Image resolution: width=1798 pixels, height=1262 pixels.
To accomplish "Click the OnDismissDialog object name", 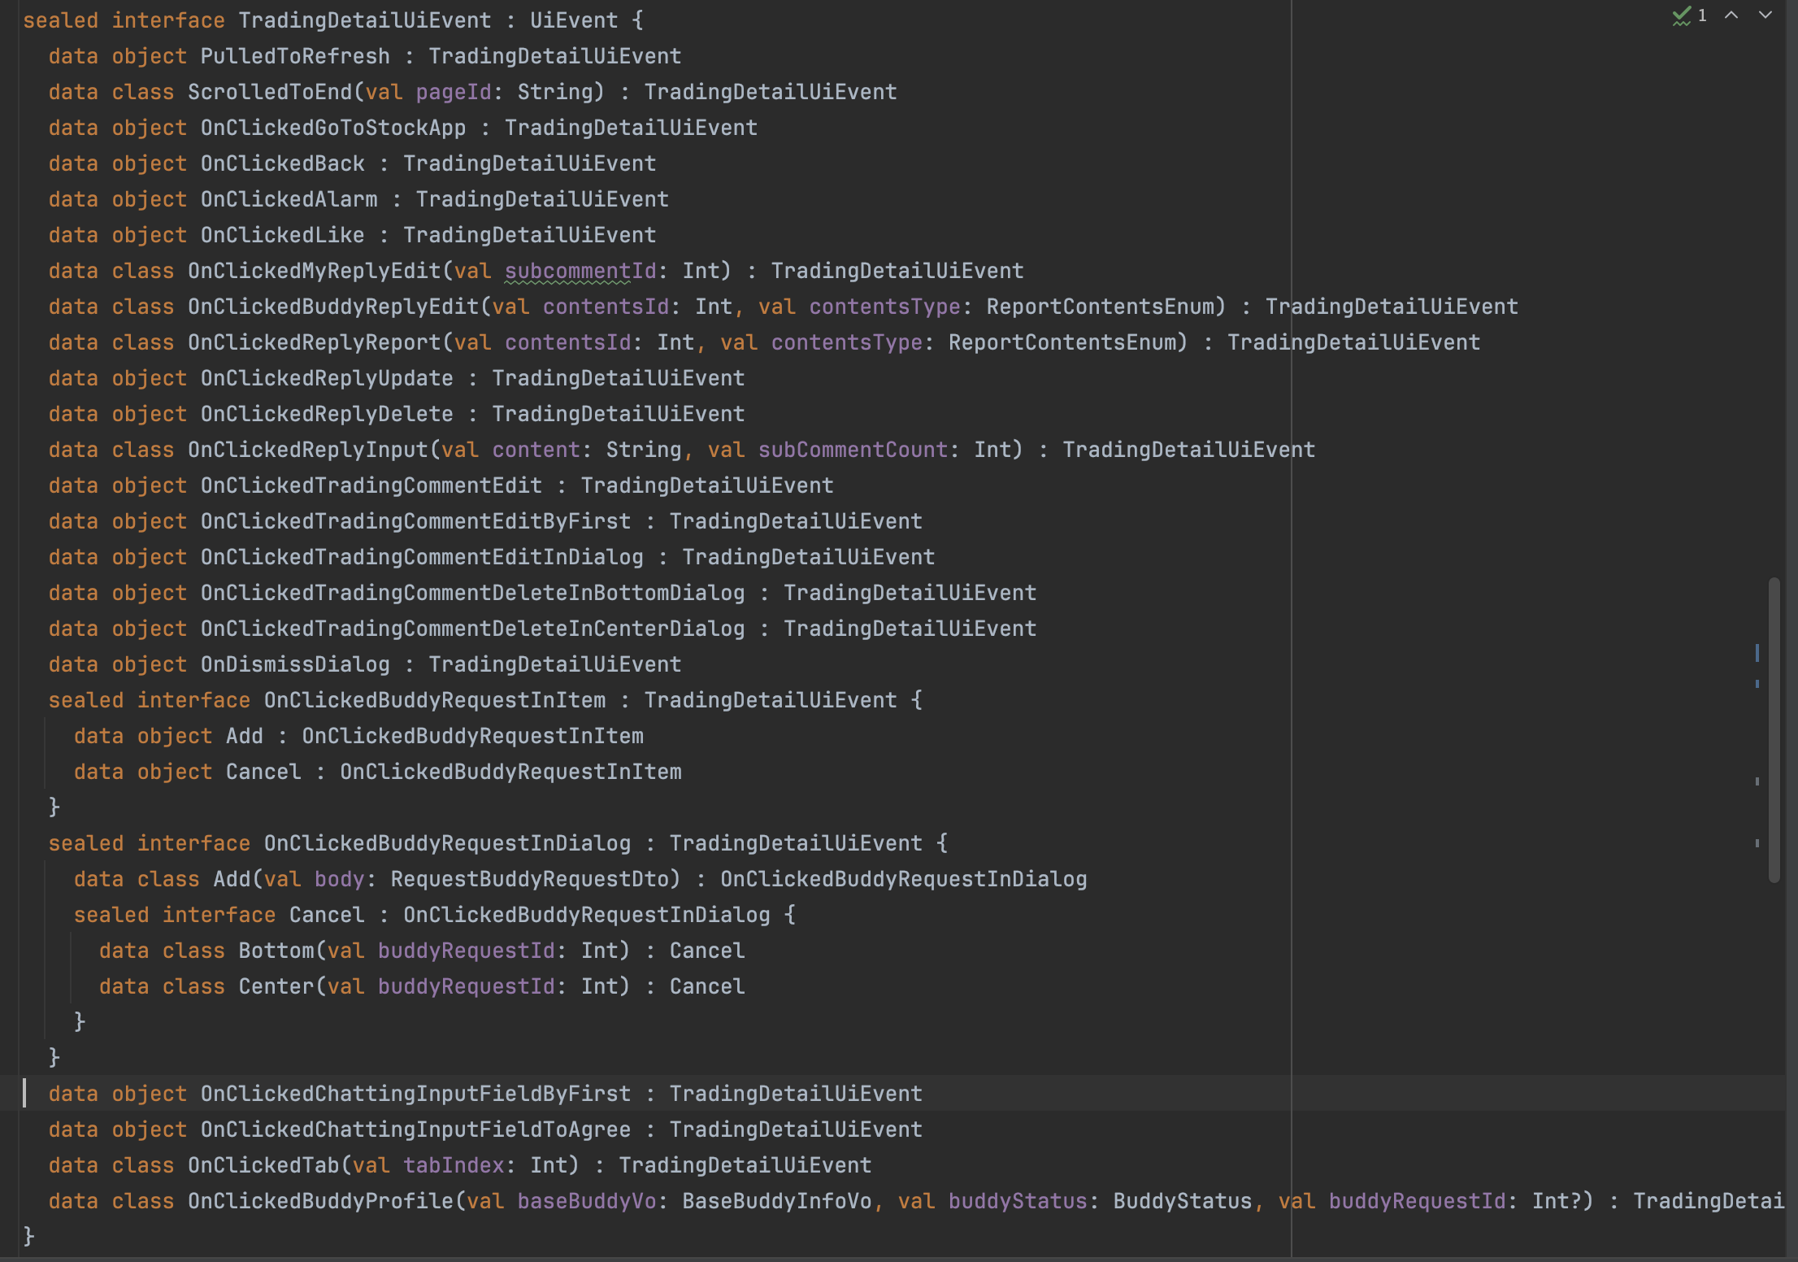I will coord(295,664).
